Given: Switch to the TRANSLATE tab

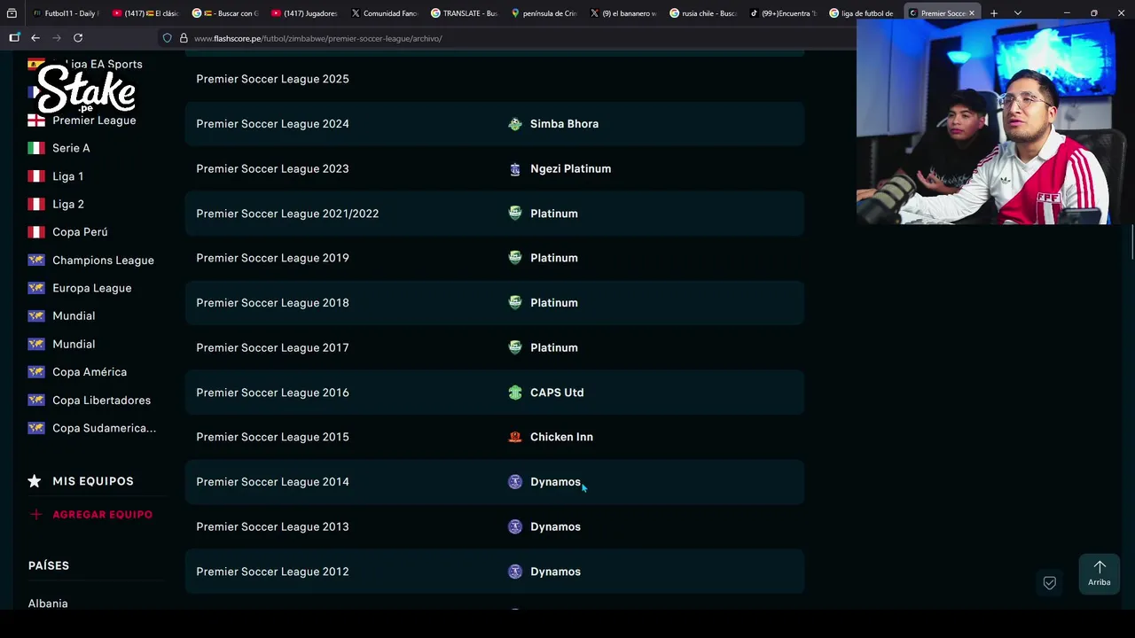Looking at the screenshot, I should [x=463, y=13].
